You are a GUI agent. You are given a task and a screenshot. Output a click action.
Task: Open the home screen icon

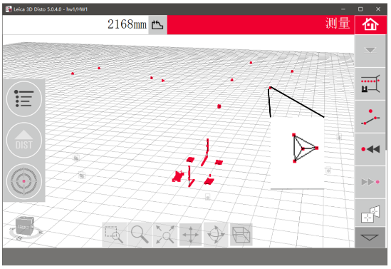click(x=370, y=24)
